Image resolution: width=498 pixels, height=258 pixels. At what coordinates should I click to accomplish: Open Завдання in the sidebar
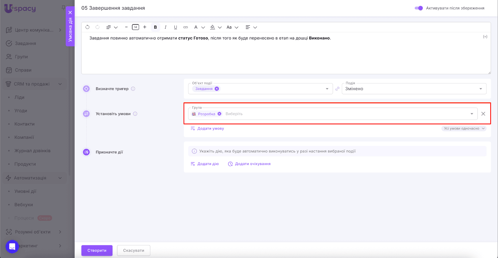click(25, 43)
